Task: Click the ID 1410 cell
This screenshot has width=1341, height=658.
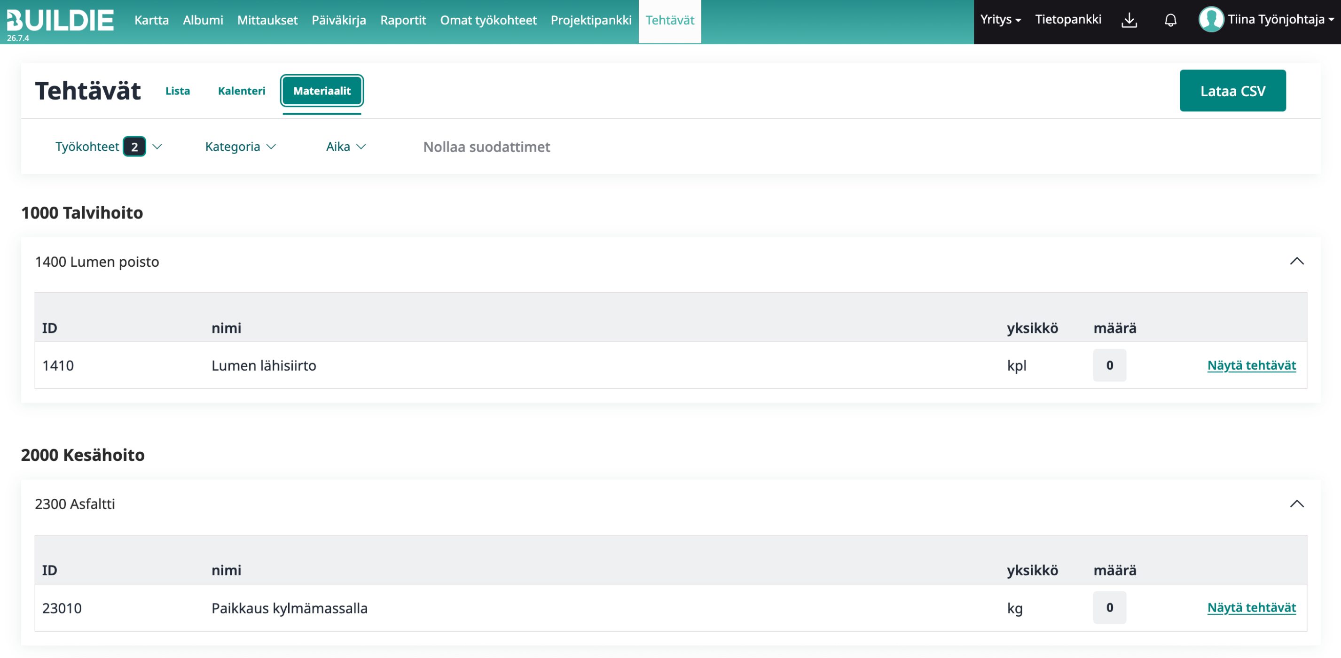Action: tap(58, 366)
